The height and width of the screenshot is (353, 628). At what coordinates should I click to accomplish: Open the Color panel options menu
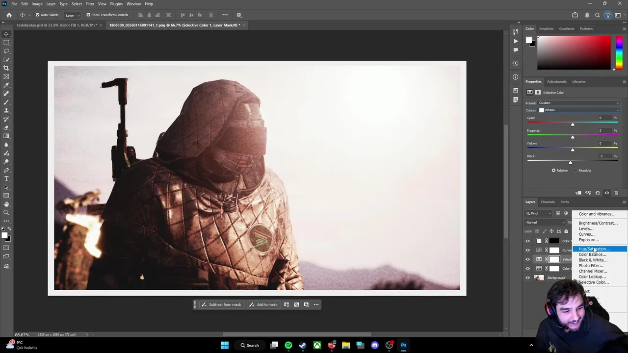[x=624, y=28]
